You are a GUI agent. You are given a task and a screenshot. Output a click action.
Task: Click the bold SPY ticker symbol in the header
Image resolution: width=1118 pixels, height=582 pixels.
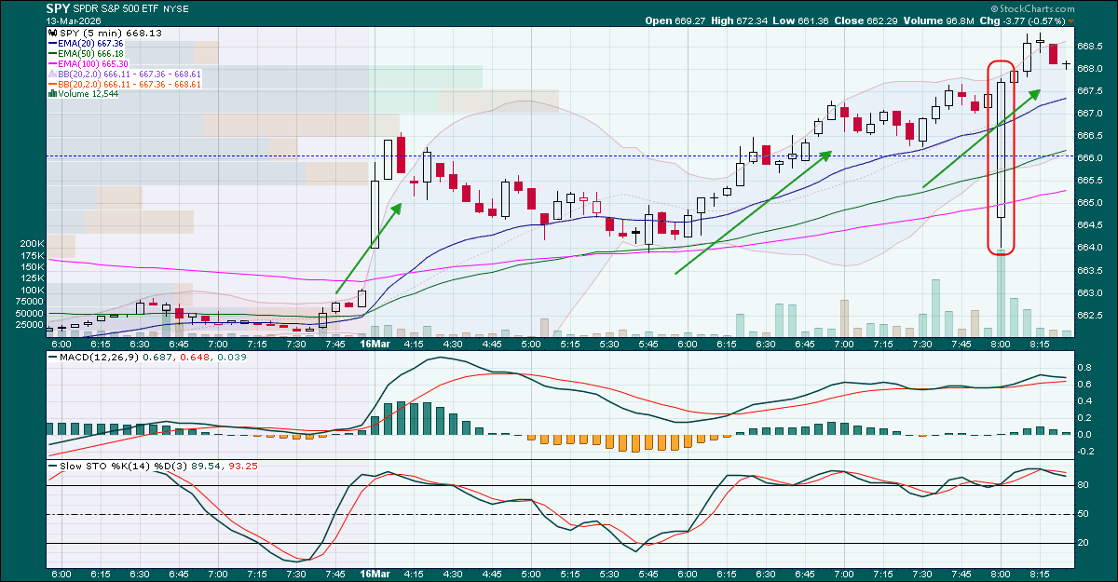tap(58, 7)
